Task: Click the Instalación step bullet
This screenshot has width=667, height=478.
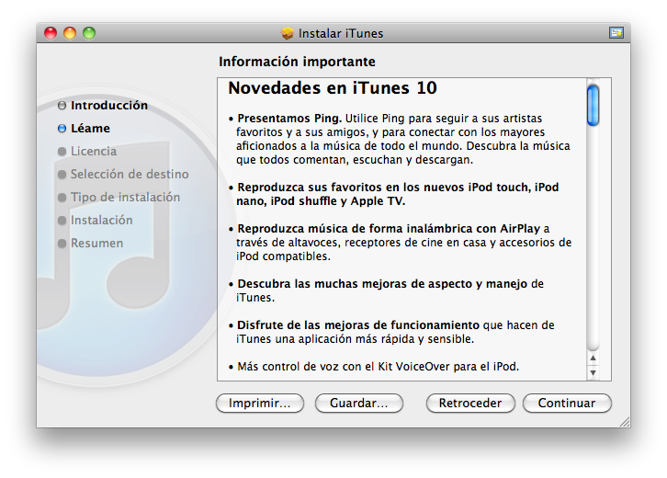Action: click(x=62, y=220)
